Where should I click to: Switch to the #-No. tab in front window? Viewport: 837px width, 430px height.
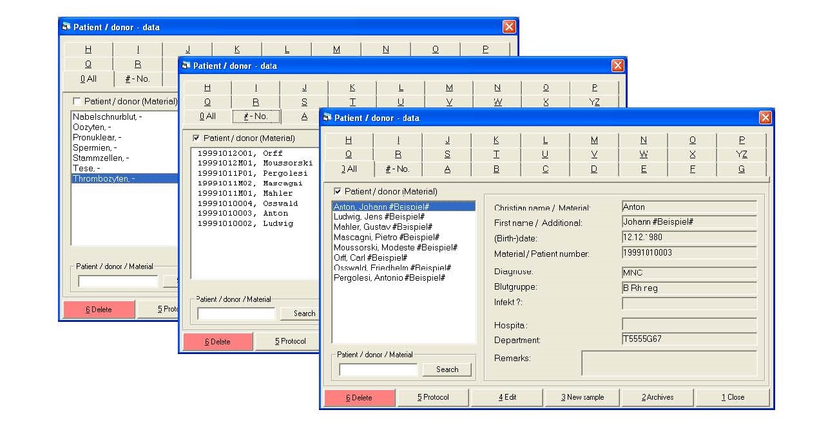(x=398, y=169)
